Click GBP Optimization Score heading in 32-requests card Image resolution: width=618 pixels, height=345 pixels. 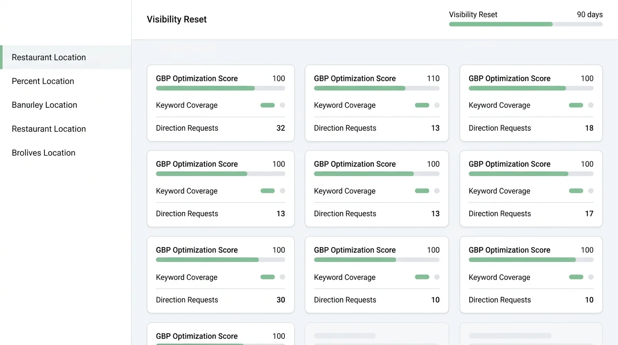(197, 78)
